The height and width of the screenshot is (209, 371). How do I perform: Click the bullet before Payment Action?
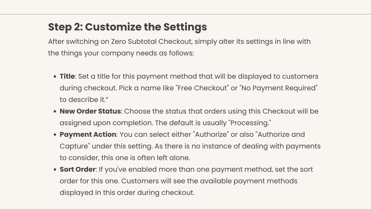55,135
